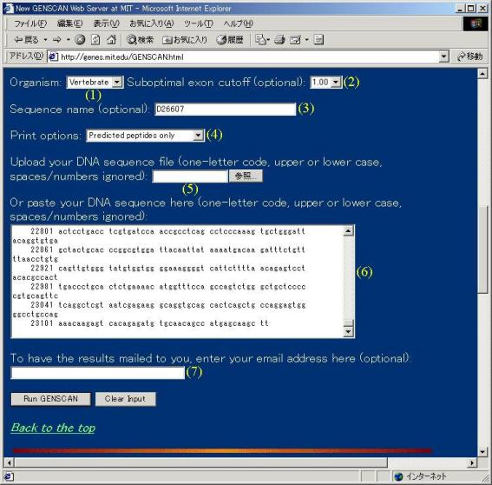Click the Run GENSCAN button

(51, 399)
